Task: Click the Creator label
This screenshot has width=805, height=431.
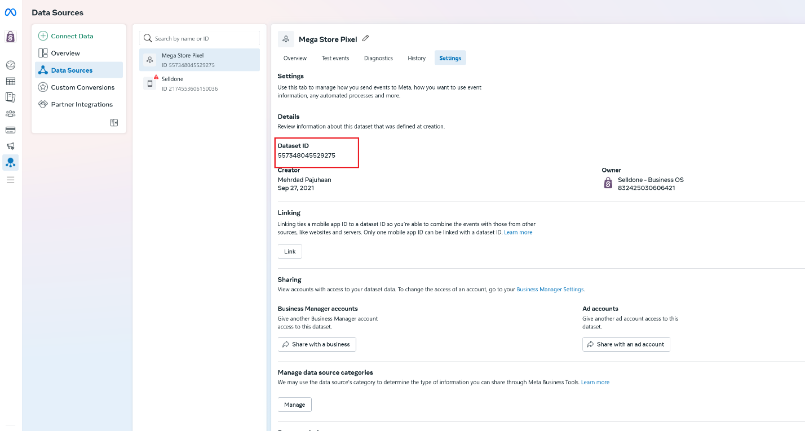Action: tap(289, 170)
